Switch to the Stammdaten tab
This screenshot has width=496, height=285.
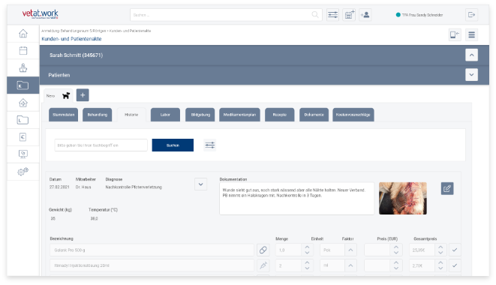[63, 115]
